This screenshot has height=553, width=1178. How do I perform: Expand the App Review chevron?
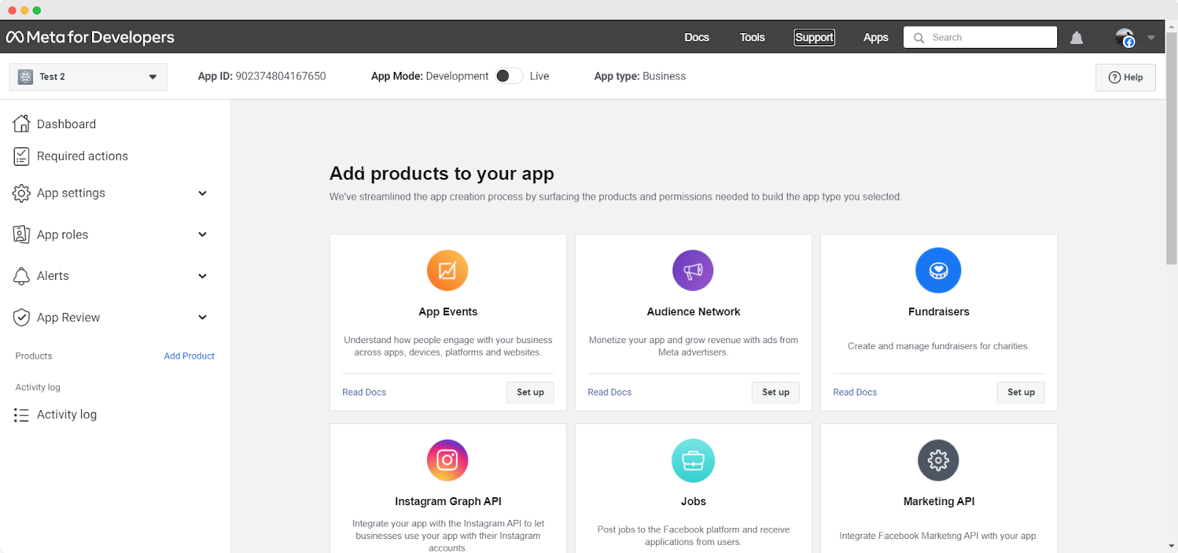click(202, 317)
